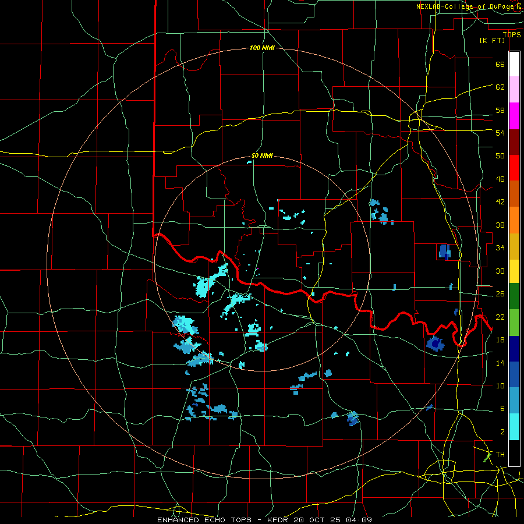Select the "26" scale label
524x524 pixels.
500,294
